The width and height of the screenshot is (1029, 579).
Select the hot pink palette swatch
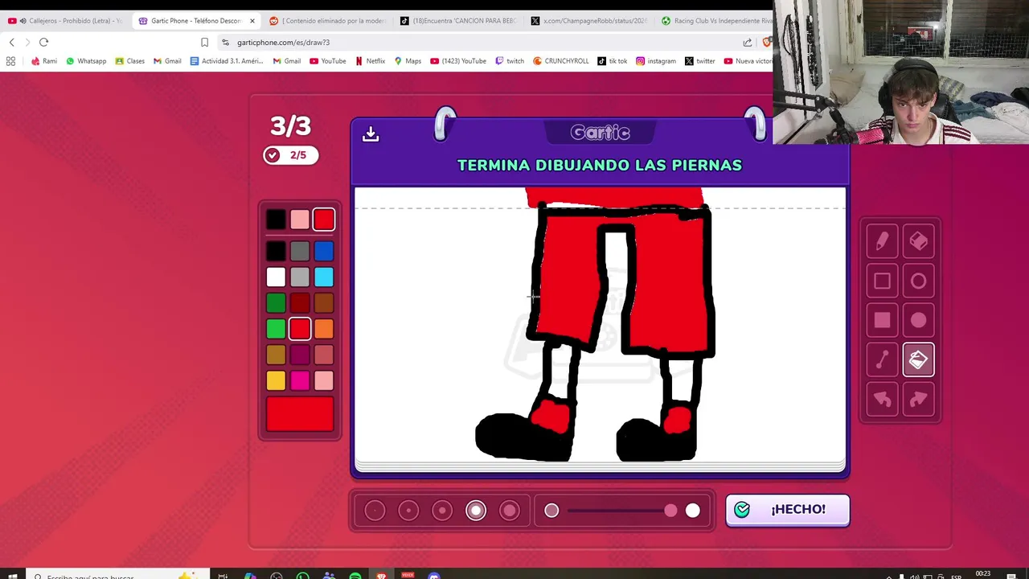(x=300, y=380)
